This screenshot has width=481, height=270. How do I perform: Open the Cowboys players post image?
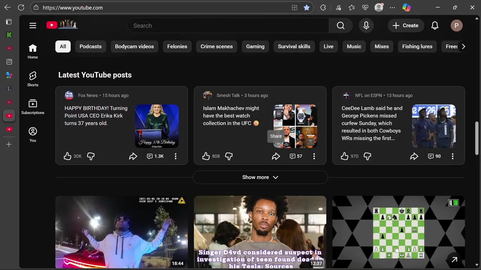(434, 126)
